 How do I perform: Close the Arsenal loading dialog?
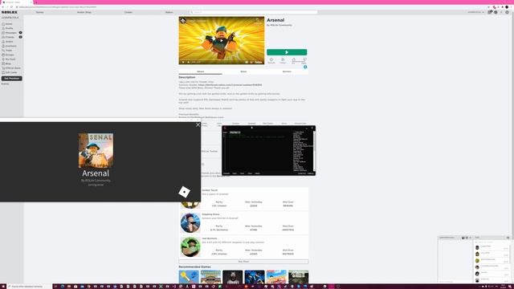[x=198, y=125]
